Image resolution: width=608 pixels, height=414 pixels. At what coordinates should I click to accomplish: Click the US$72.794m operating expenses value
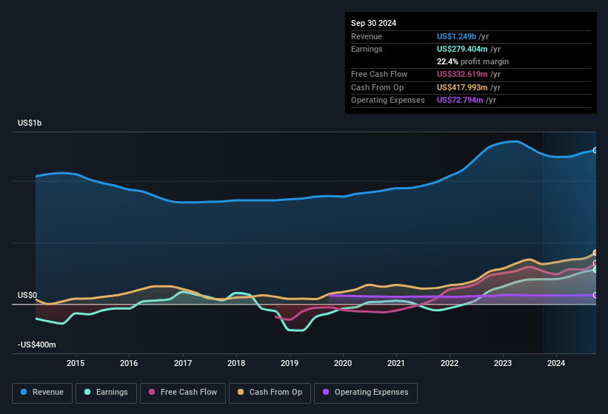click(460, 101)
